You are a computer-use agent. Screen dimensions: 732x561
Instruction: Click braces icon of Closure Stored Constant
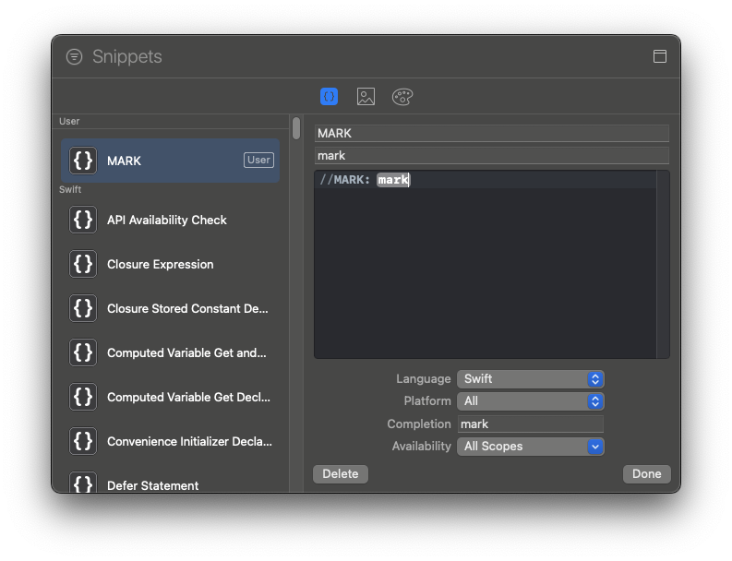point(83,308)
